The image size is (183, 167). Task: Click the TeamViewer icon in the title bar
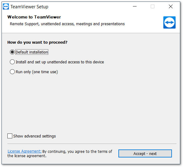point(6,6)
